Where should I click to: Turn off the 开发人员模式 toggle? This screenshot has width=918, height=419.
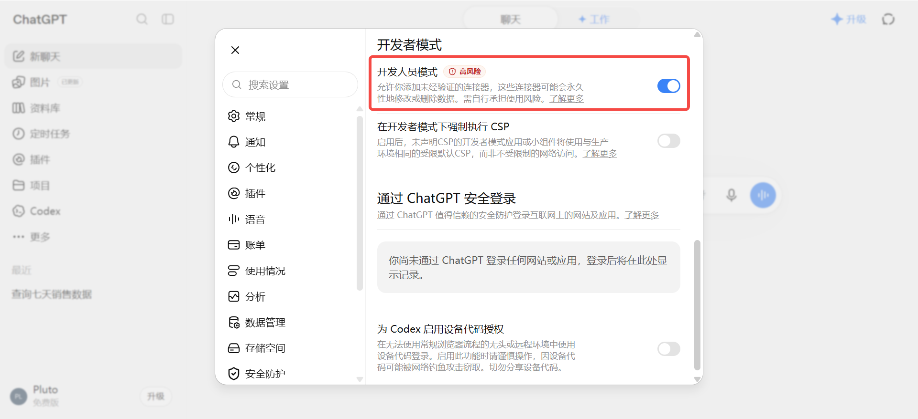[x=668, y=86]
